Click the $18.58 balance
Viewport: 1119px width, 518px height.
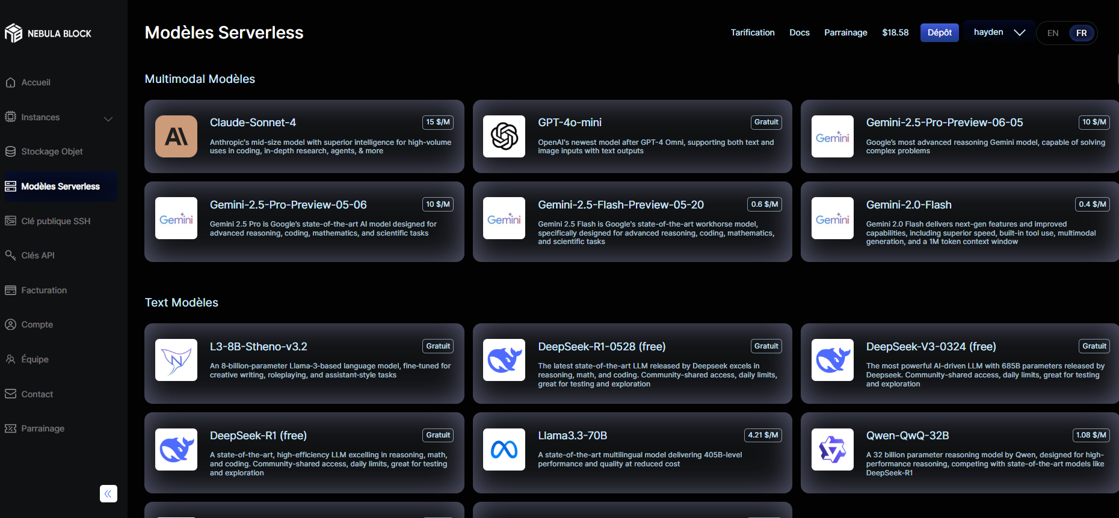pos(895,32)
